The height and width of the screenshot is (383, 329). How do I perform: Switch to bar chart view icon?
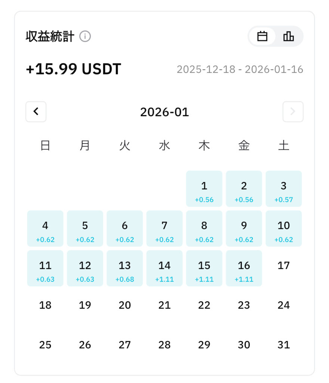coord(288,36)
